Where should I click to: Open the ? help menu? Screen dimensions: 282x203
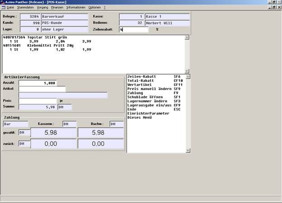coord(104,7)
